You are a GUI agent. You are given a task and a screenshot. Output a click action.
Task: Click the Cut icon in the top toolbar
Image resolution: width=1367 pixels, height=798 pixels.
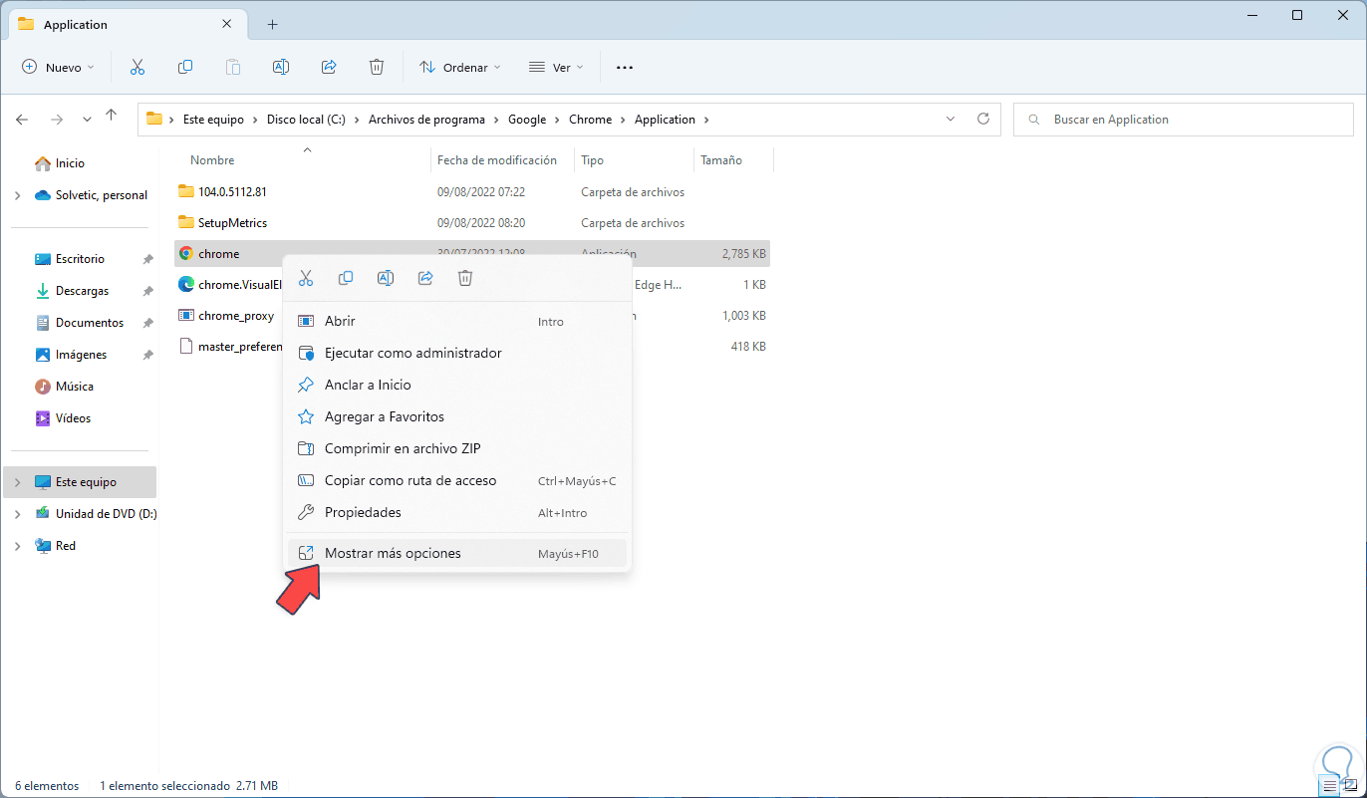(137, 67)
